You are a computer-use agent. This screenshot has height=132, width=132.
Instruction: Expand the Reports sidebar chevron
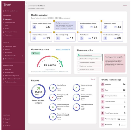point(23,49)
